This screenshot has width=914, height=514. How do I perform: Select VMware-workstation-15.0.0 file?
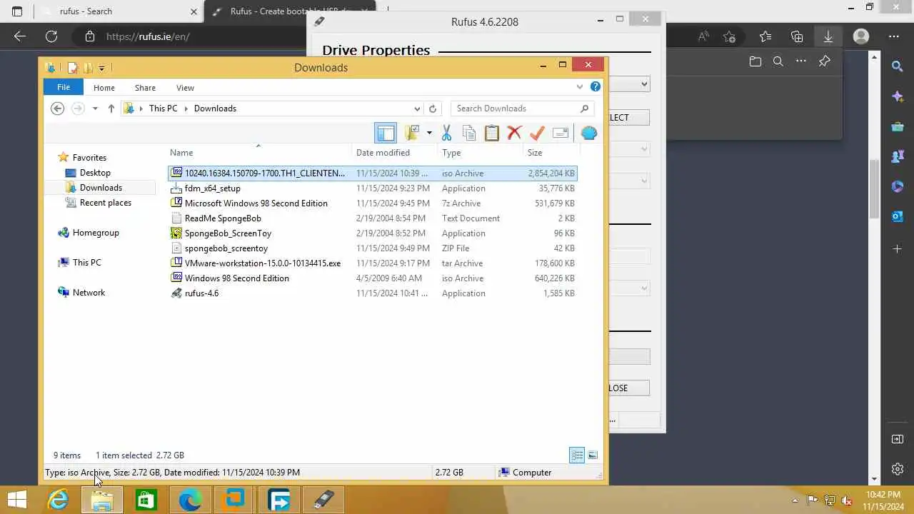(x=372, y=263)
